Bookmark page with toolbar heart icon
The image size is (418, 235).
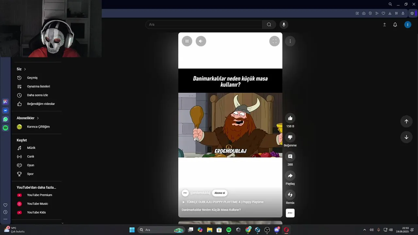point(383,13)
